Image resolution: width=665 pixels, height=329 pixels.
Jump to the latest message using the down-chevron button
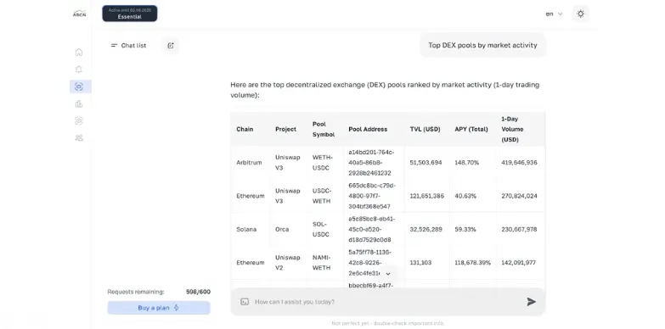pos(387,274)
